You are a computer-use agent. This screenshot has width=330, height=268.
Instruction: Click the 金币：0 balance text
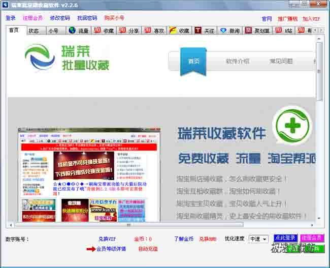143,239
